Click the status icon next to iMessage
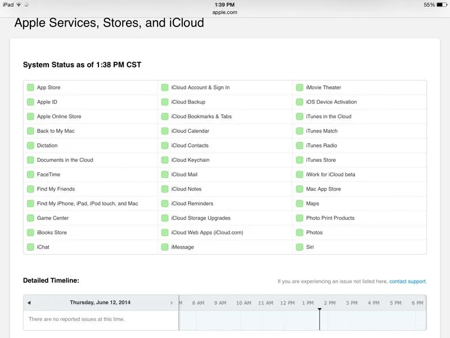The image size is (450, 338). pos(165,247)
